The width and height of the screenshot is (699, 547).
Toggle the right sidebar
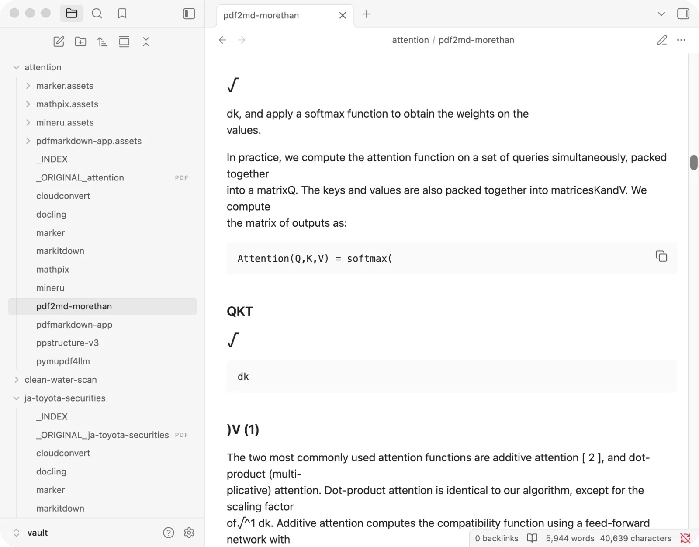(683, 14)
